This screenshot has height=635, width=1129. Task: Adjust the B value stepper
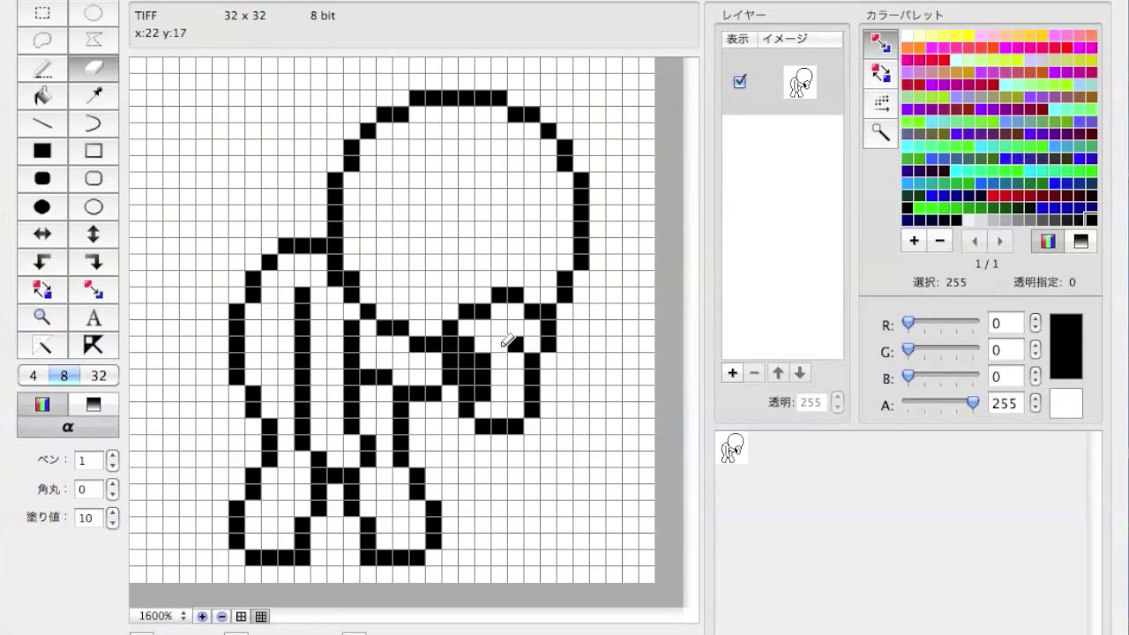click(1036, 377)
